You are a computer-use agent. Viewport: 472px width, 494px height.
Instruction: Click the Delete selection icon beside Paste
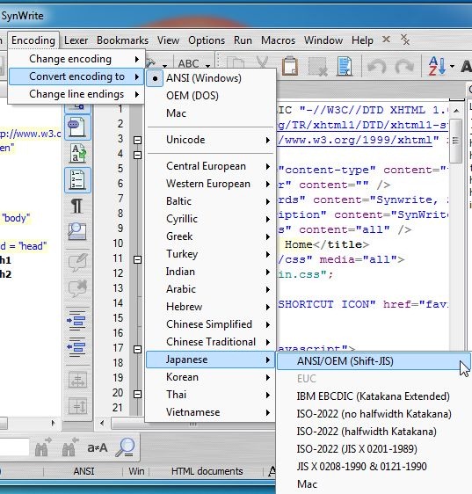click(317, 66)
